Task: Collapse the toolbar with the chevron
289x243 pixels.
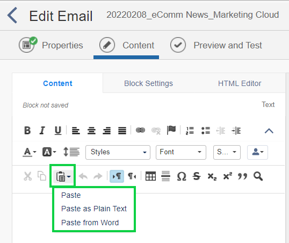Action: point(269,131)
